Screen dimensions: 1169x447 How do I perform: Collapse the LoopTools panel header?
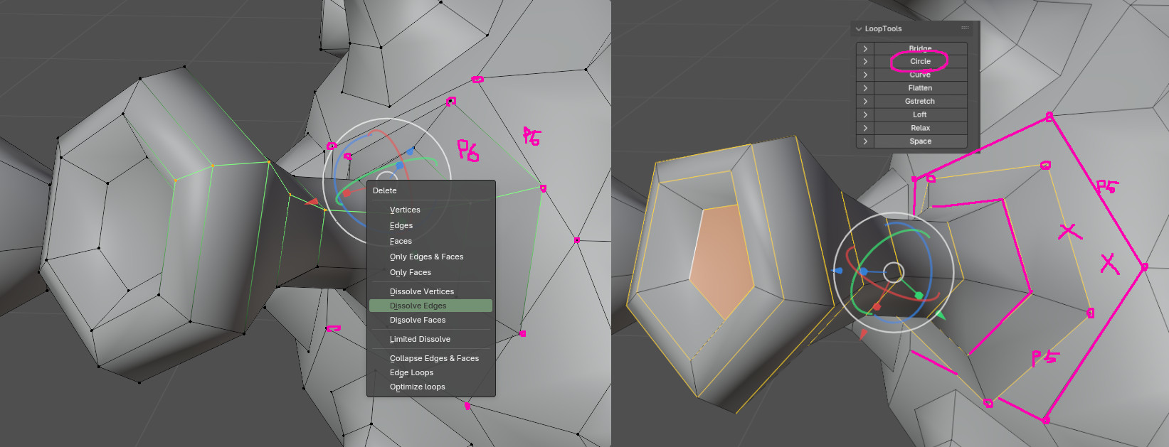[859, 28]
